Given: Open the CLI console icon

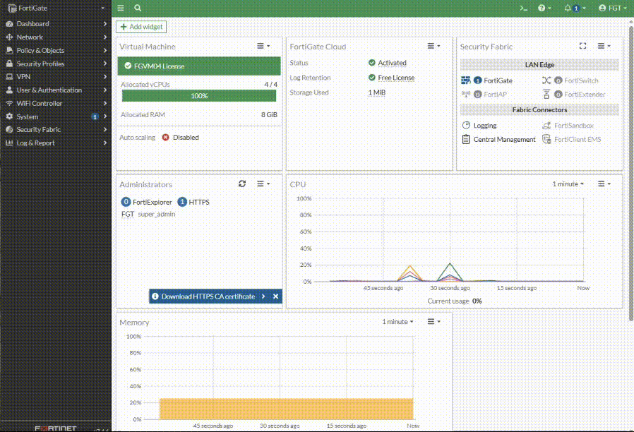Looking at the screenshot, I should pos(523,8).
